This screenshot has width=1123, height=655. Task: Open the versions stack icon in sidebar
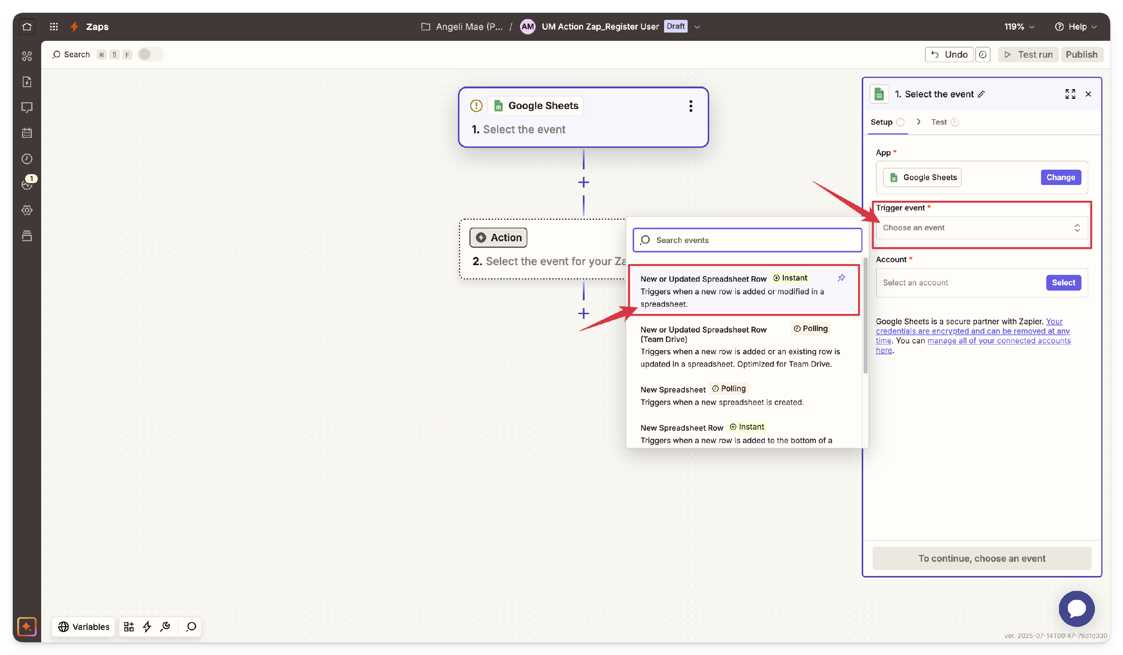tap(27, 236)
